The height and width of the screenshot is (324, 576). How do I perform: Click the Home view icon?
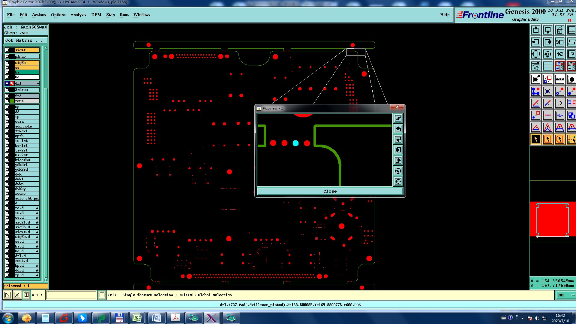click(559, 30)
